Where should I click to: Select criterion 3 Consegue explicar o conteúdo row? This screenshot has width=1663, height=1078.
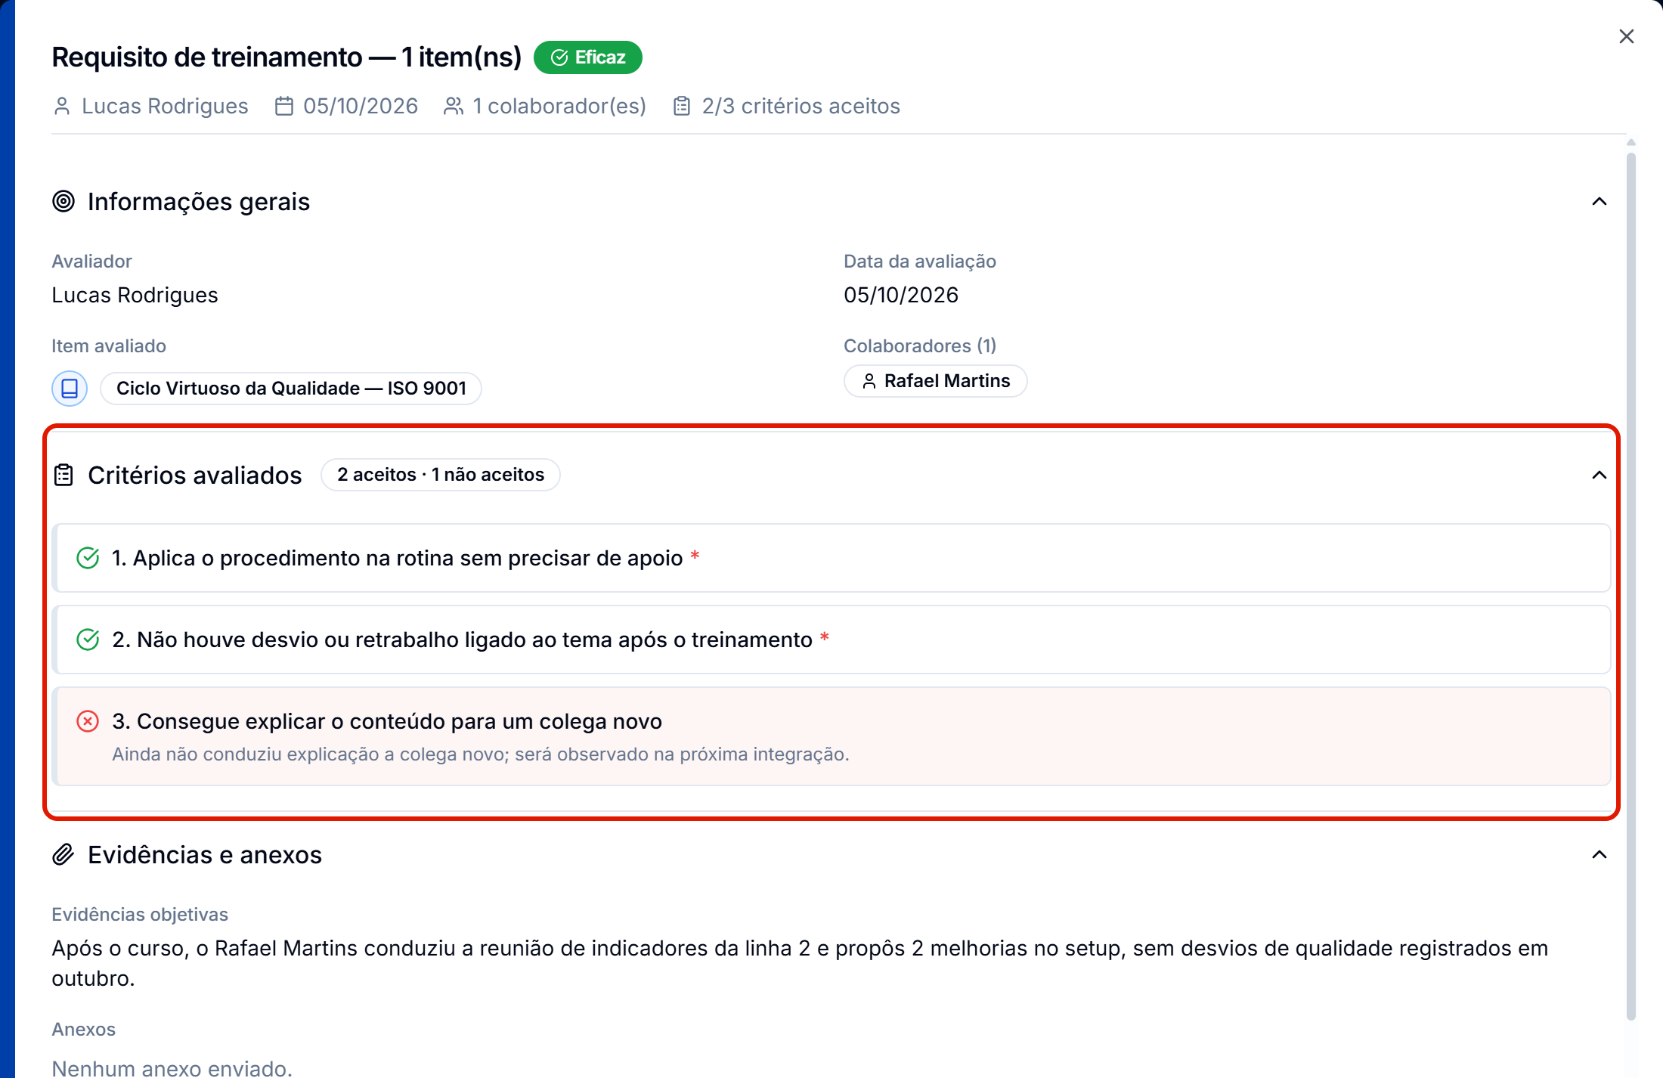831,736
